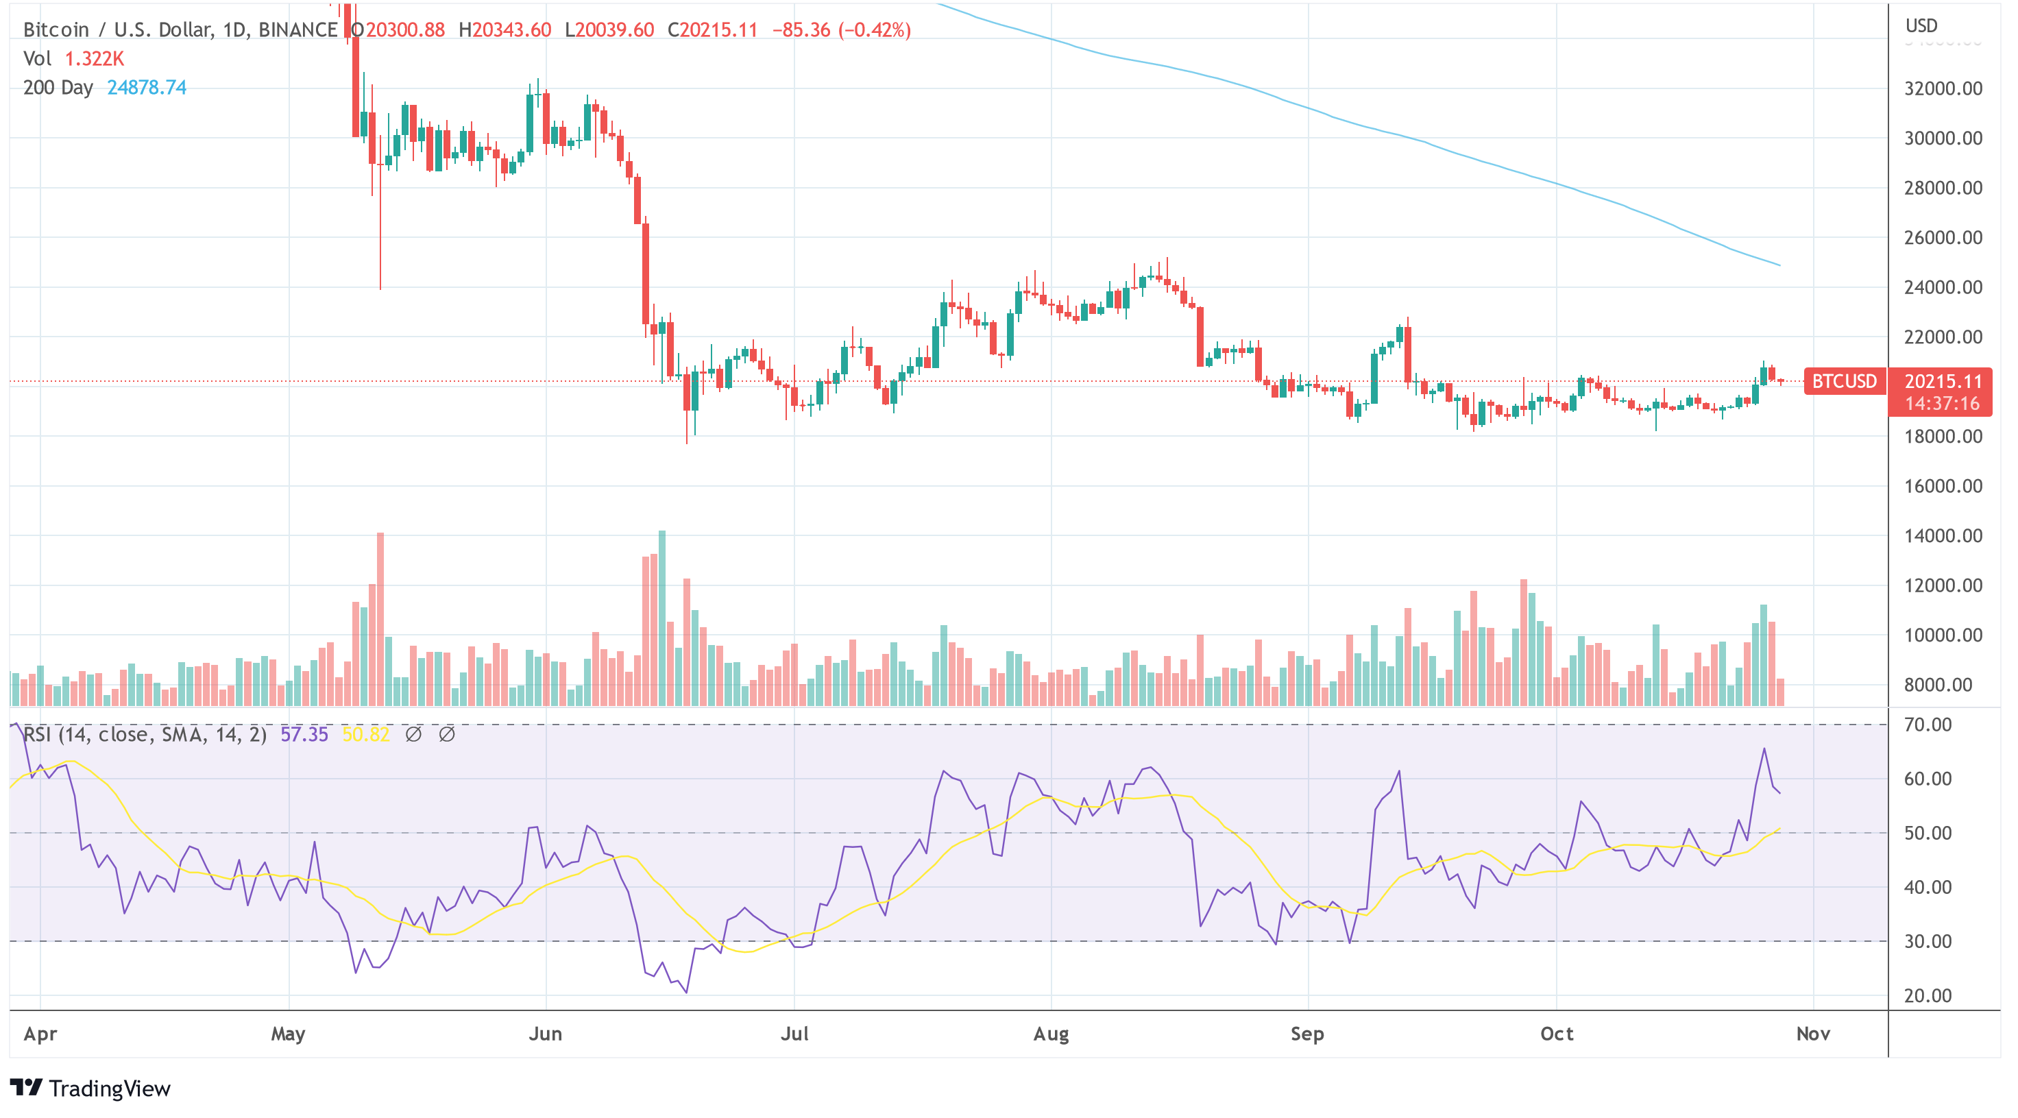Image resolution: width=2018 pixels, height=1118 pixels.
Task: Click the RSI (14, close, SMA, 14, 2) label
Action: (145, 734)
